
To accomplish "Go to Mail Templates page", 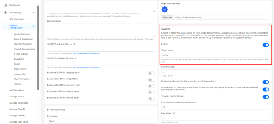I will [x=17, y=90].
